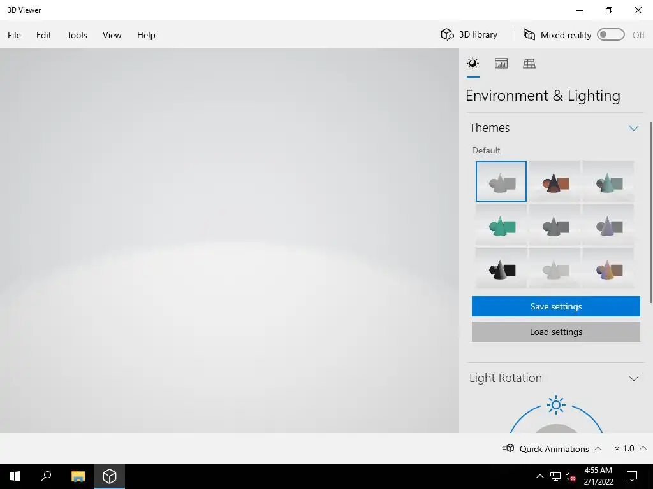
Task: Open the Edit menu
Action: 44,35
